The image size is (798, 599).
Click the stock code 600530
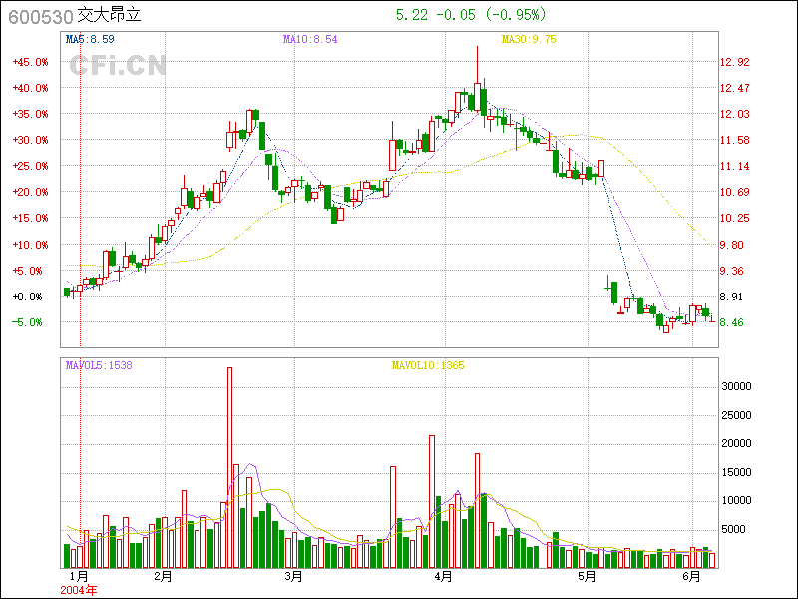click(39, 17)
